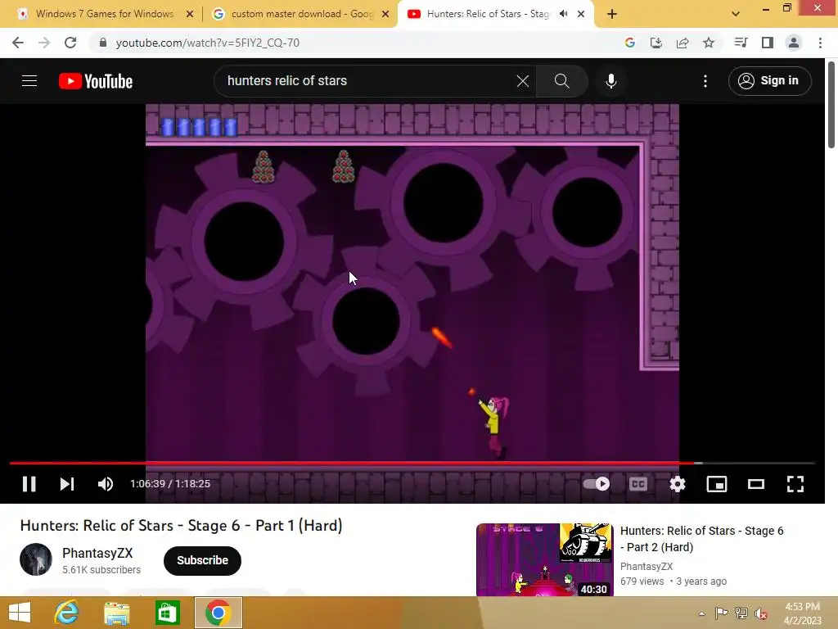This screenshot has height=629, width=838.
Task: Click Chrome taskbar icon
Action: point(218,613)
